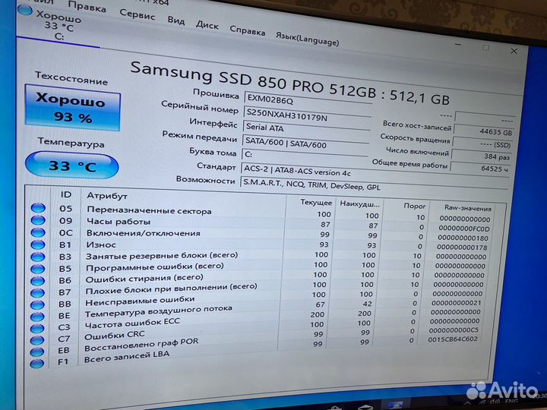Open the Язык(Language) menu
Image resolution: width=547 pixels, height=410 pixels.
coord(307,39)
